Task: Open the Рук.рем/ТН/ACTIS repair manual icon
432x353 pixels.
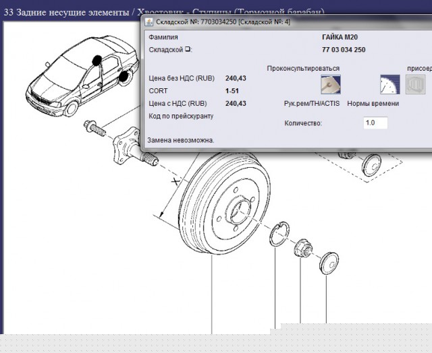Action: 331,84
